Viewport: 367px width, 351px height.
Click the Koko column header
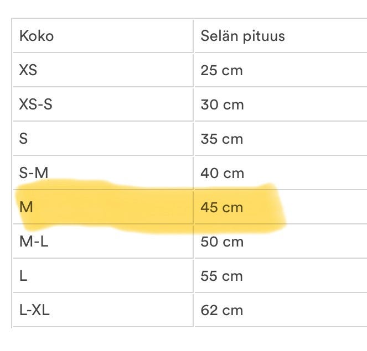(x=37, y=36)
